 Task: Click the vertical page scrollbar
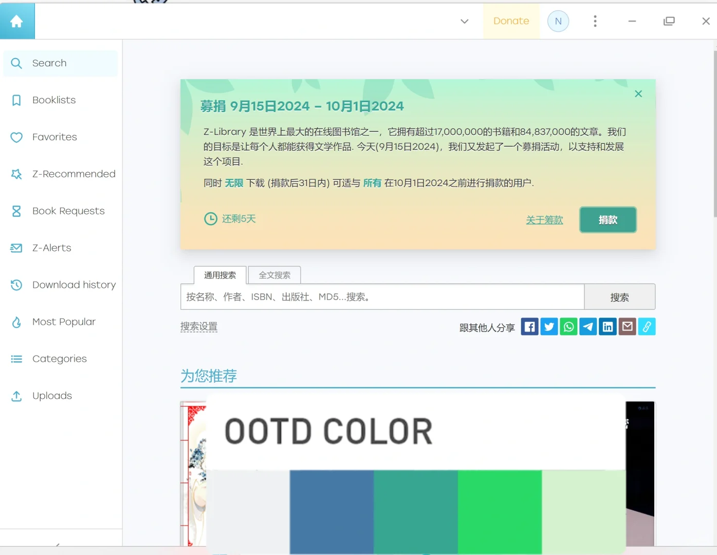click(715, 134)
